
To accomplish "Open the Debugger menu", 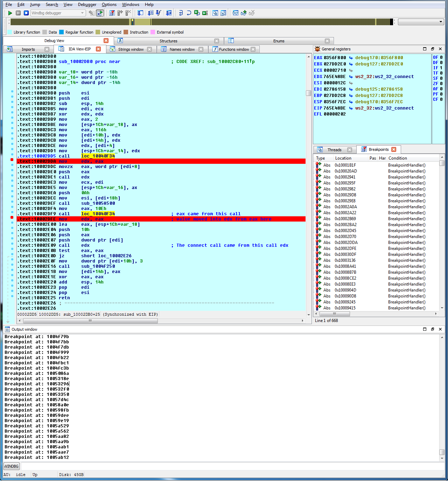I will click(x=87, y=5).
